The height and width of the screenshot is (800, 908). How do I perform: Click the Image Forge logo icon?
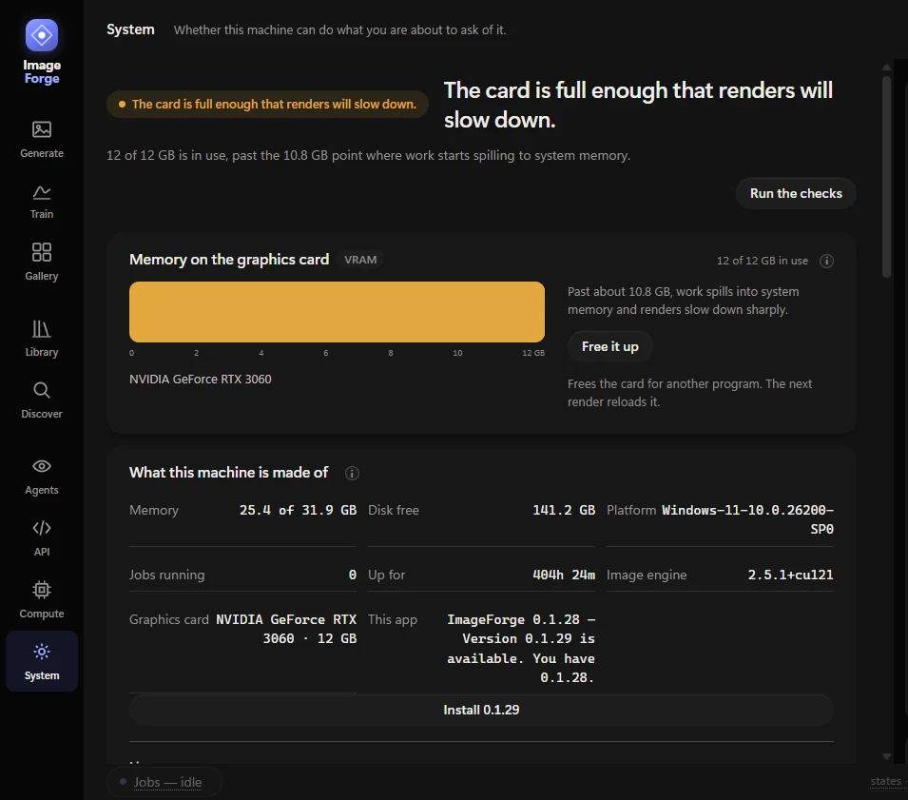point(42,35)
